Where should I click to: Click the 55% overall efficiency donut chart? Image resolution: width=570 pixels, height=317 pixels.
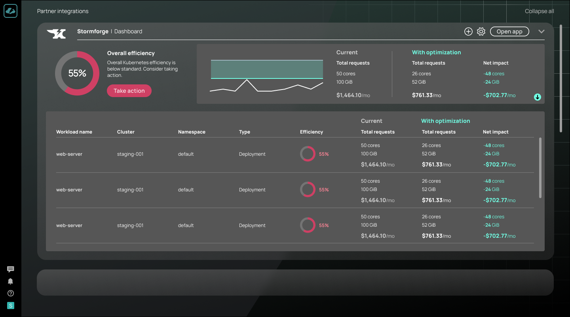tap(77, 73)
